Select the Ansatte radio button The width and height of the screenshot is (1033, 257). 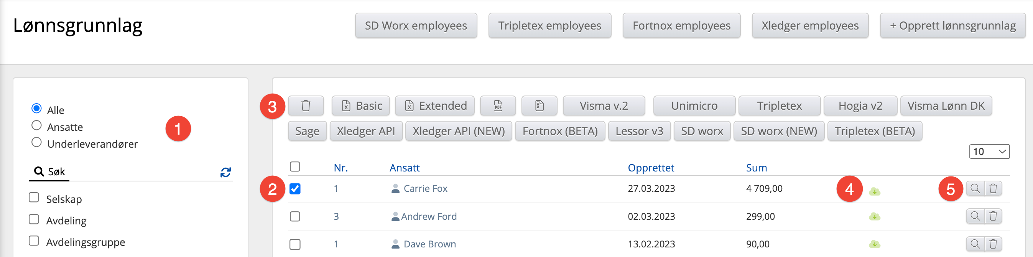[36, 125]
